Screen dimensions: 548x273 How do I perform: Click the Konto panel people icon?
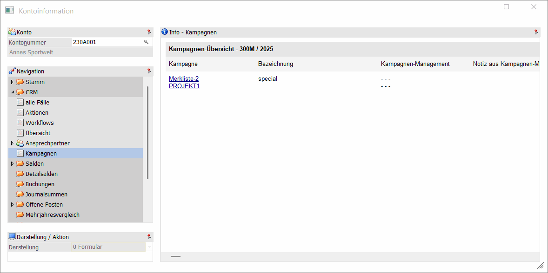tap(12, 32)
